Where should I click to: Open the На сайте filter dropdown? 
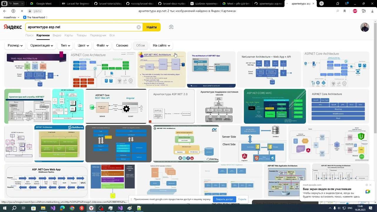coord(161,45)
